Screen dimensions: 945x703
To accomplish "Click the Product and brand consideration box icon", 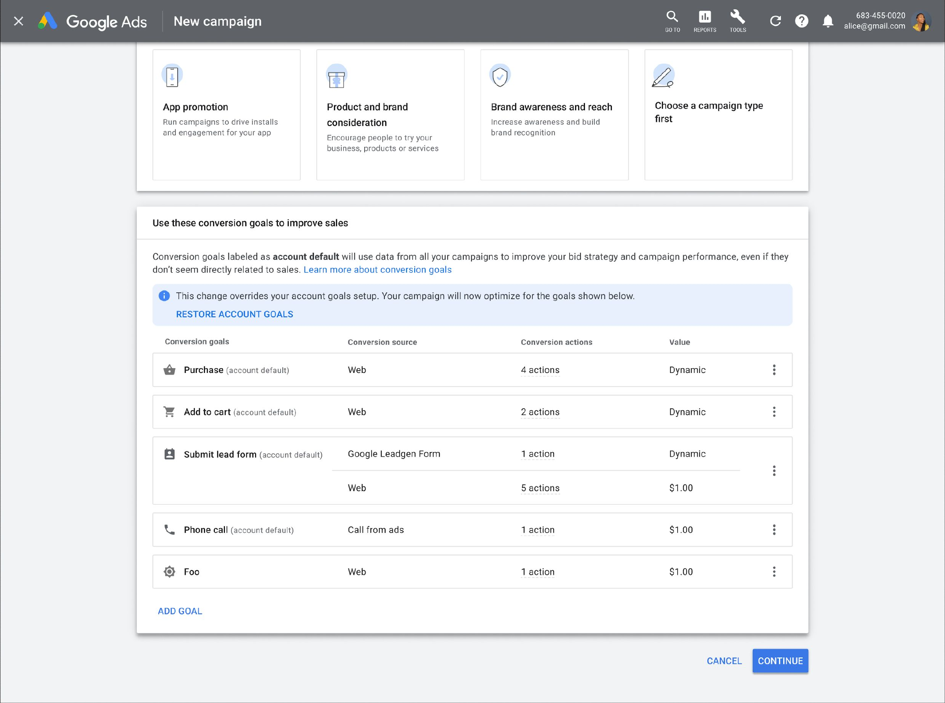I will coord(336,77).
